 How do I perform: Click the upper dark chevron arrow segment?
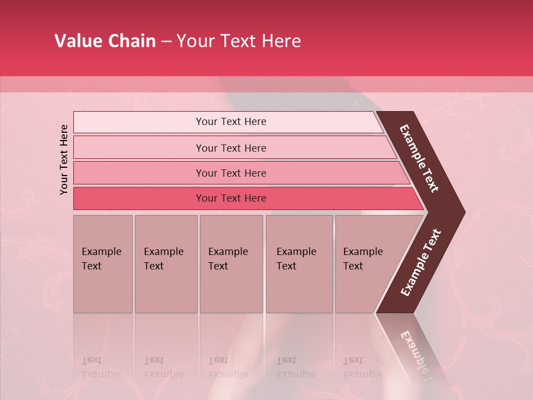pos(420,159)
